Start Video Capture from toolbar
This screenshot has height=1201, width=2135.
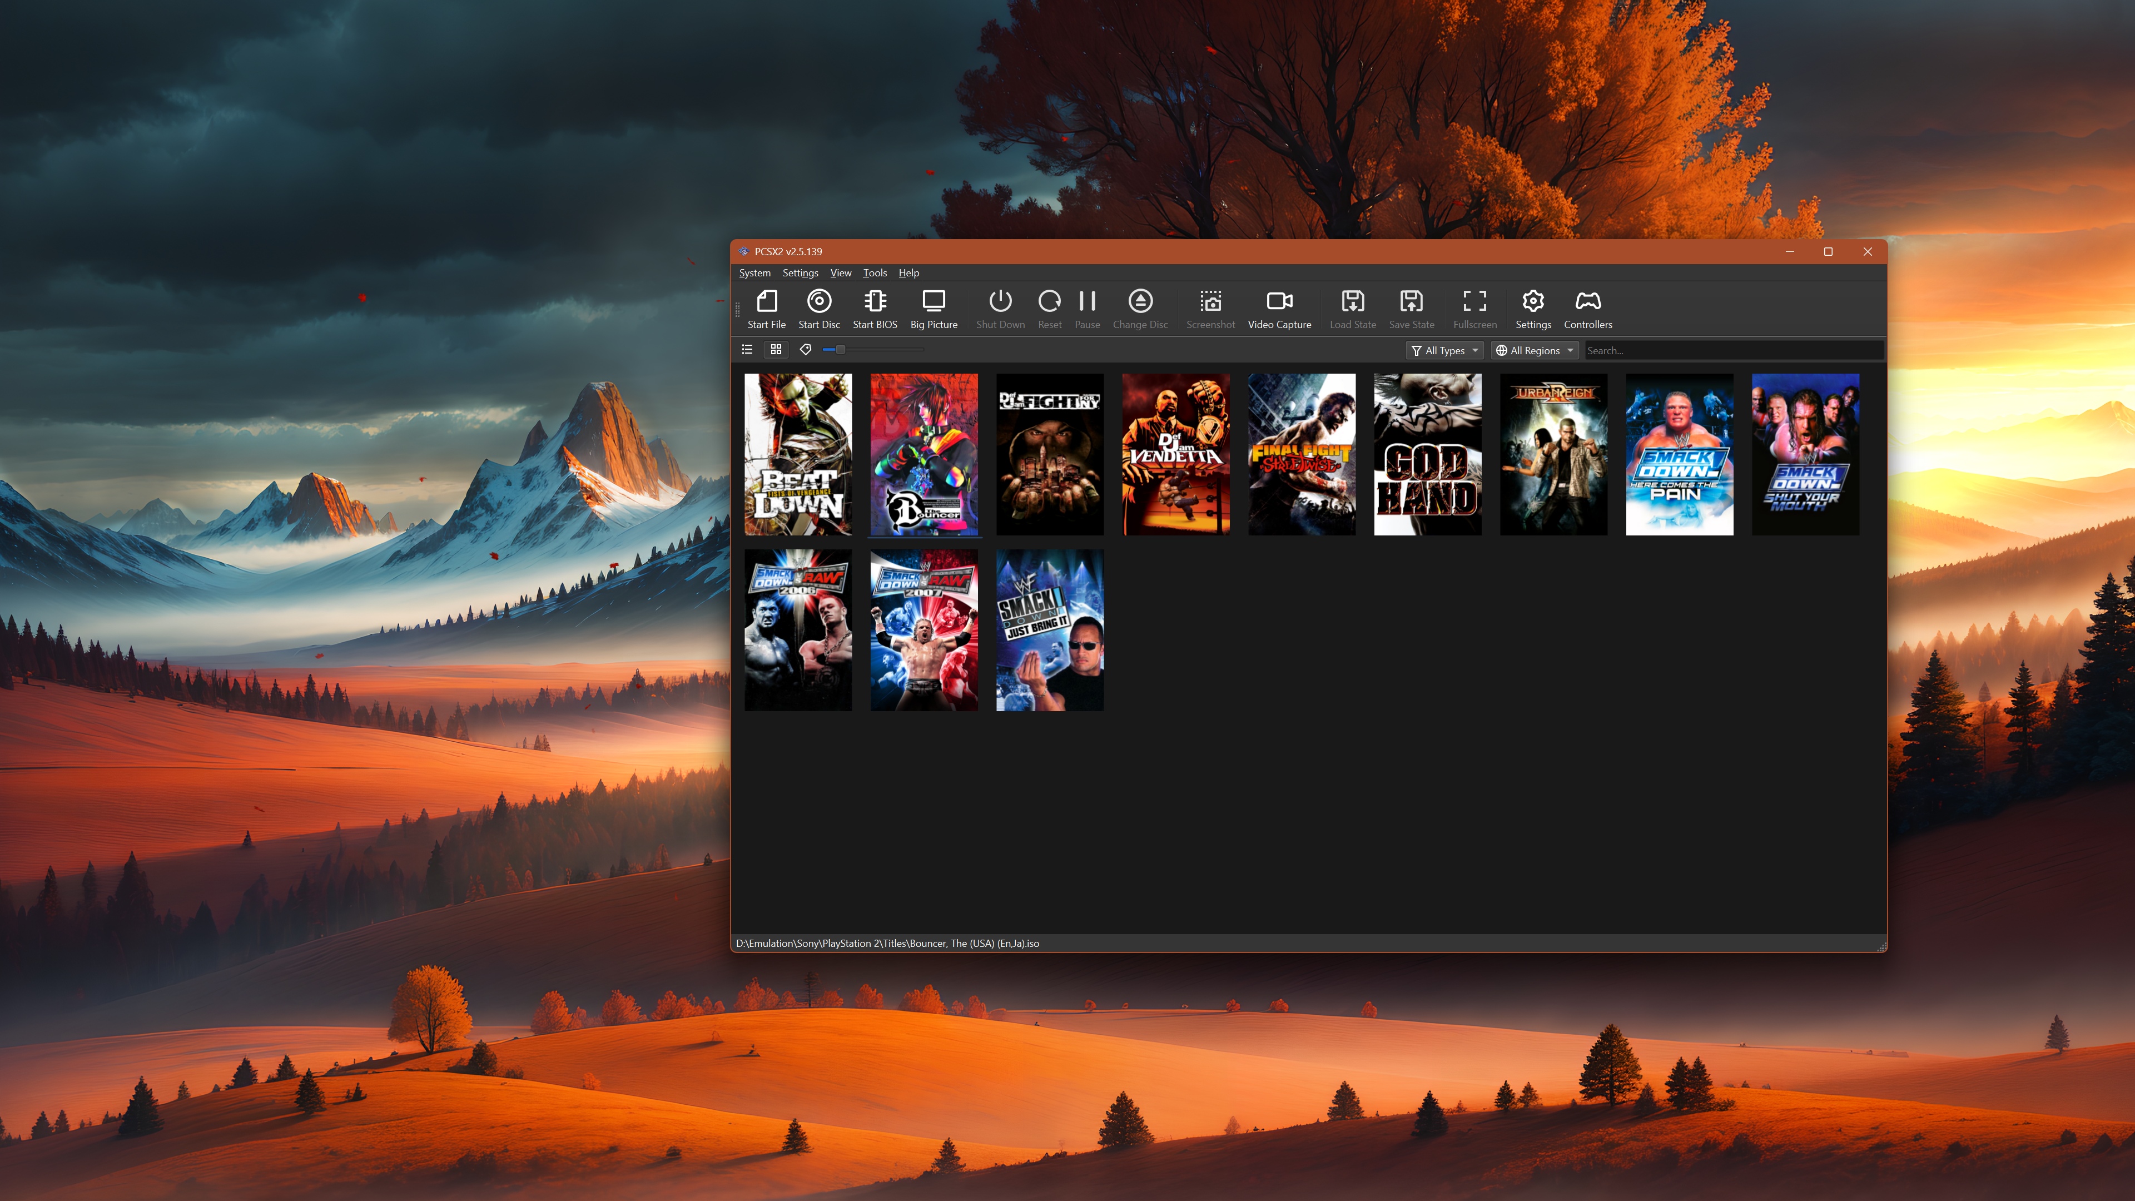tap(1279, 310)
